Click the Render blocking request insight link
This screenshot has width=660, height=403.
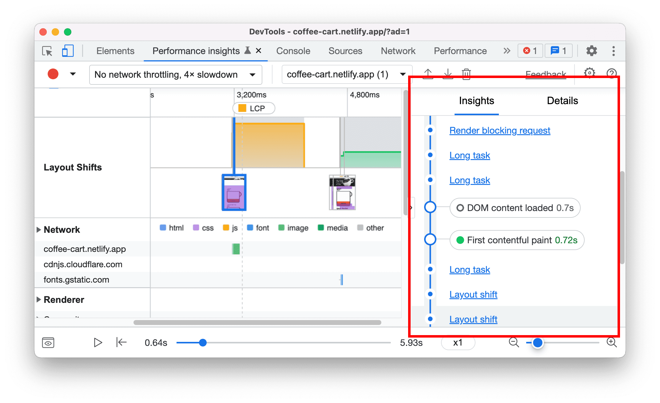click(499, 131)
